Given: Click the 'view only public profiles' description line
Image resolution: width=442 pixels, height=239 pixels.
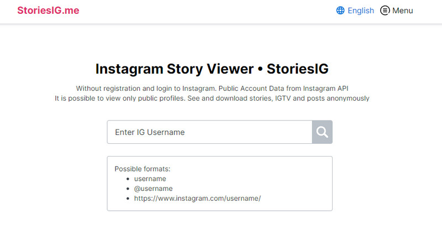Looking at the screenshot, I should [212, 98].
